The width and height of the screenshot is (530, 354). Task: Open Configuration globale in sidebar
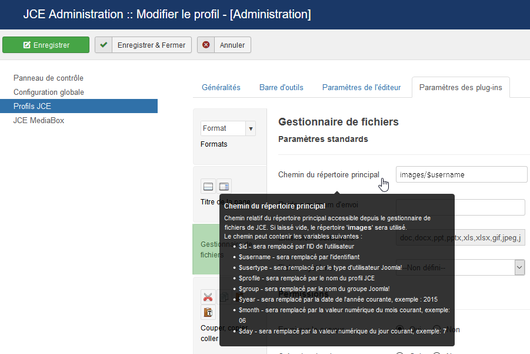49,92
